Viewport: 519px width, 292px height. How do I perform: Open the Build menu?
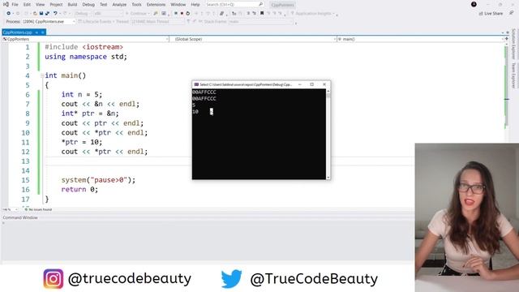[x=72, y=5]
